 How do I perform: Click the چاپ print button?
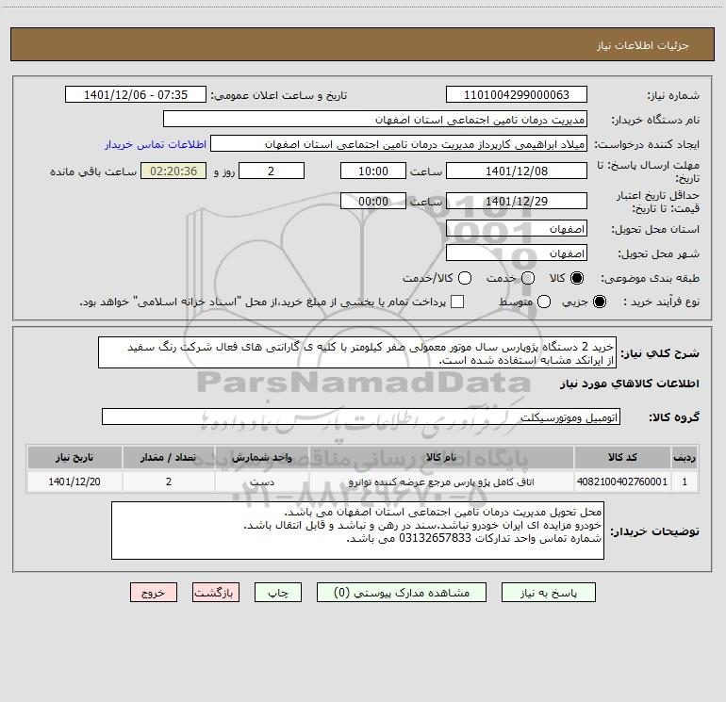[278, 593]
